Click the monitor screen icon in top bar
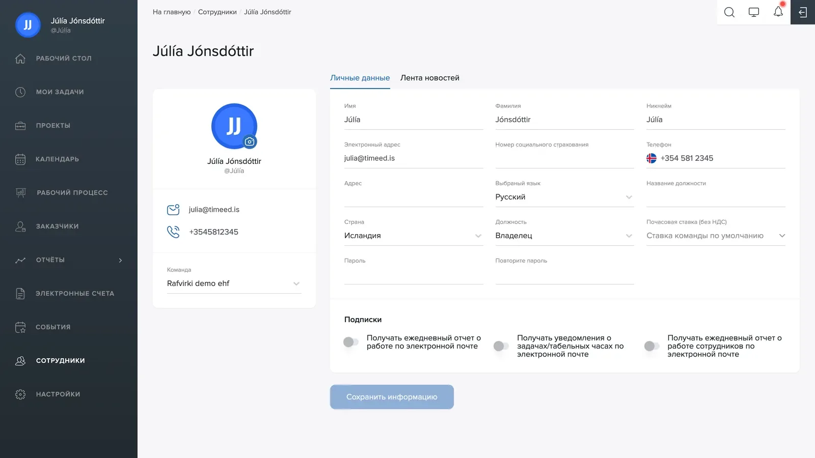The height and width of the screenshot is (458, 815). tap(754, 12)
